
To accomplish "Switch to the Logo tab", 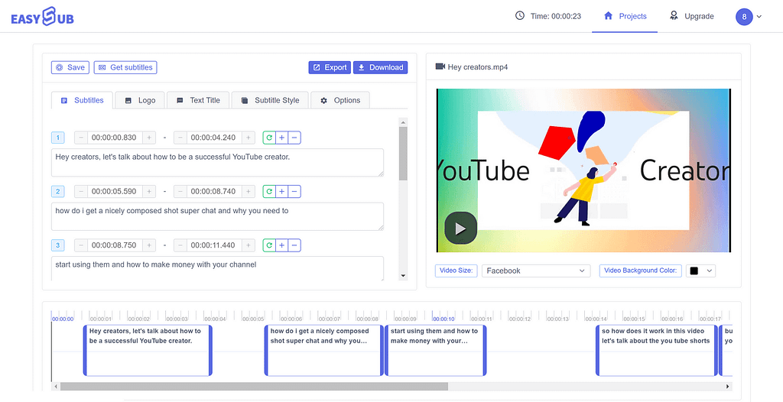I will [x=140, y=100].
